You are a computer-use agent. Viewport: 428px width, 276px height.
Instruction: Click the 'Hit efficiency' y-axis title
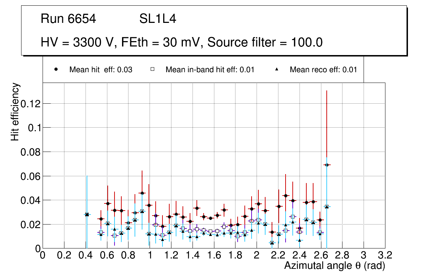tap(15, 112)
